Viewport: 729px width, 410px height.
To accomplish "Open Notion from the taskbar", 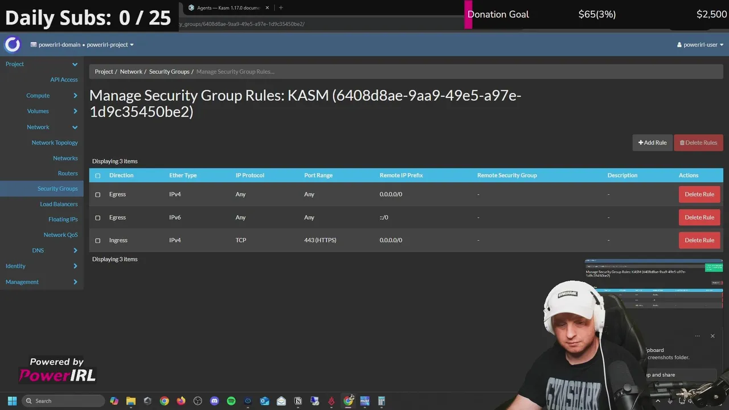I will 298,401.
